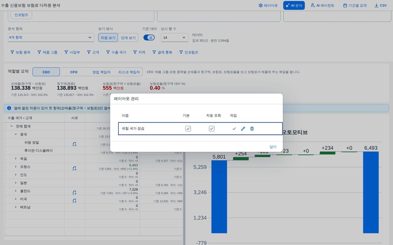The width and height of the screenshot is (393, 245).
Task: Open 기간별 요약
Action: point(355,6)
